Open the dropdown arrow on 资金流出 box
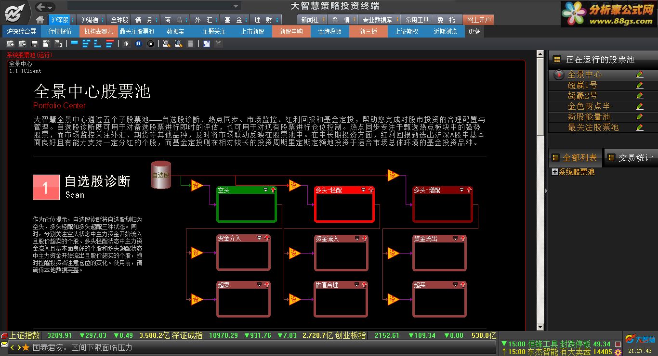Image resolution: width=658 pixels, height=356 pixels. [455, 238]
